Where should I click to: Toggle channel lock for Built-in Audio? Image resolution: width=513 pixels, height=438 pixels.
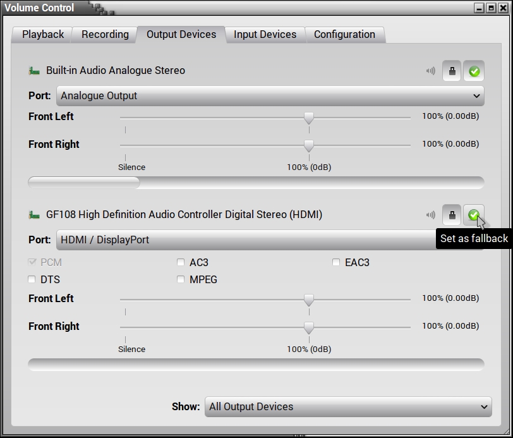[x=451, y=71]
